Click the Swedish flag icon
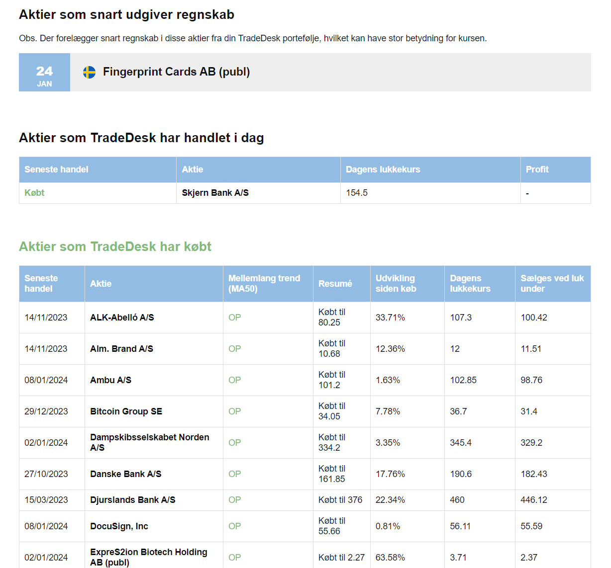Viewport: 611px width, 568px height. click(89, 73)
